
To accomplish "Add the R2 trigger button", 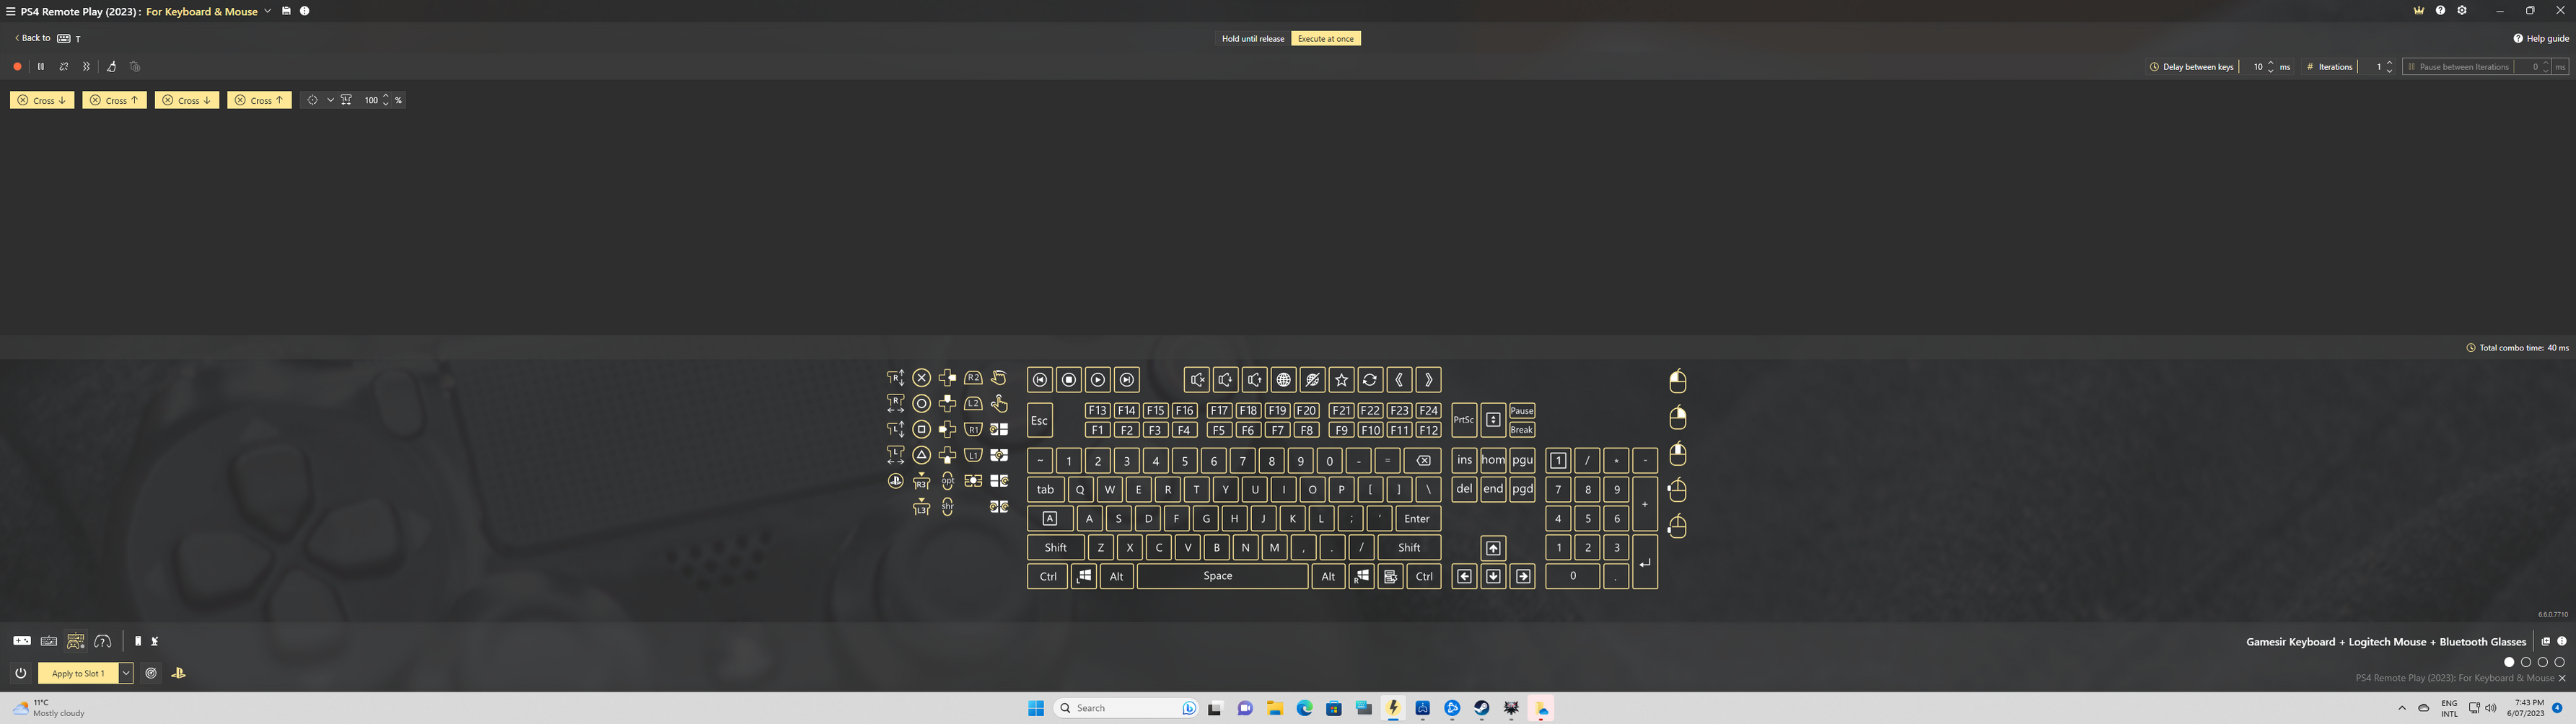I will [973, 378].
